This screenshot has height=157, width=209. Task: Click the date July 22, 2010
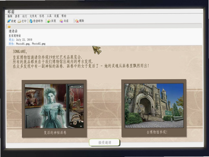(x=24, y=40)
